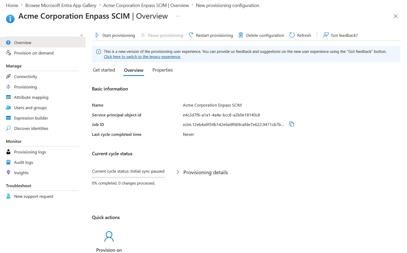Viewport: 407px width, 253px height.
Task: Click the Got feedback person icon
Action: (326, 35)
